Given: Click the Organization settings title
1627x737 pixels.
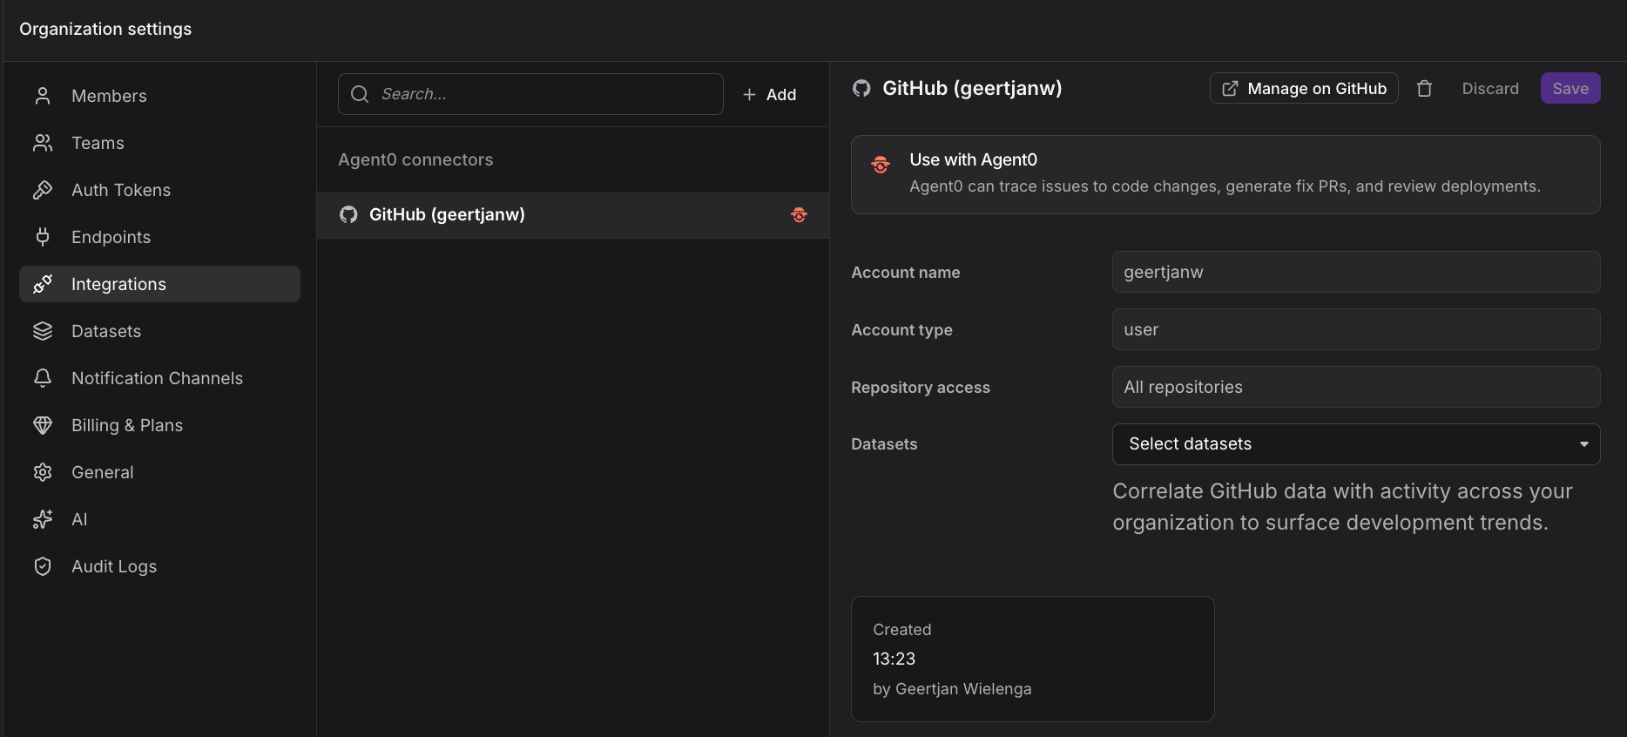Looking at the screenshot, I should click(105, 29).
